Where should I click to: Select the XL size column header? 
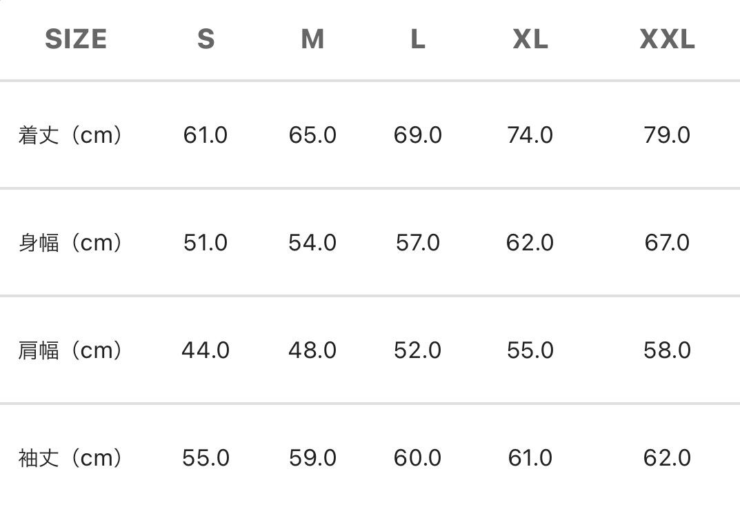[530, 39]
